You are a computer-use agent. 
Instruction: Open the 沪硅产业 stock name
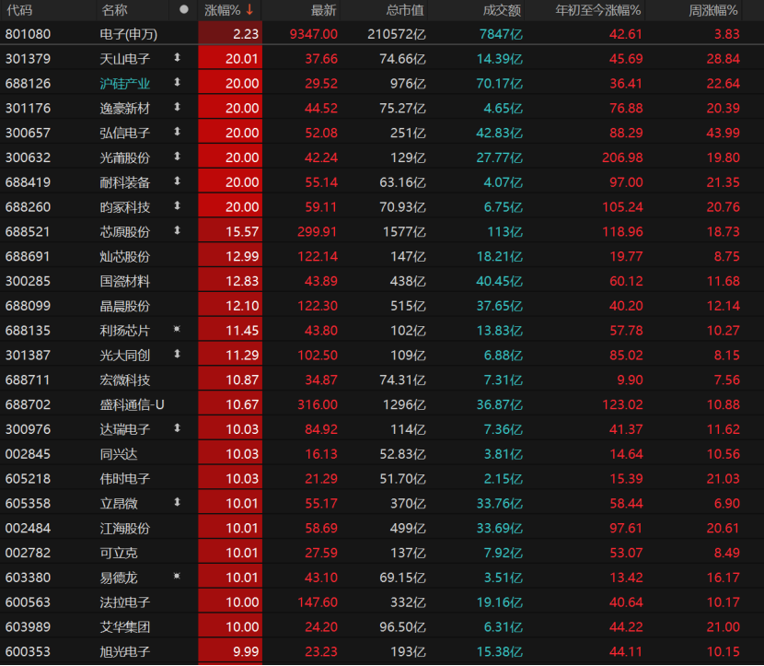[125, 84]
